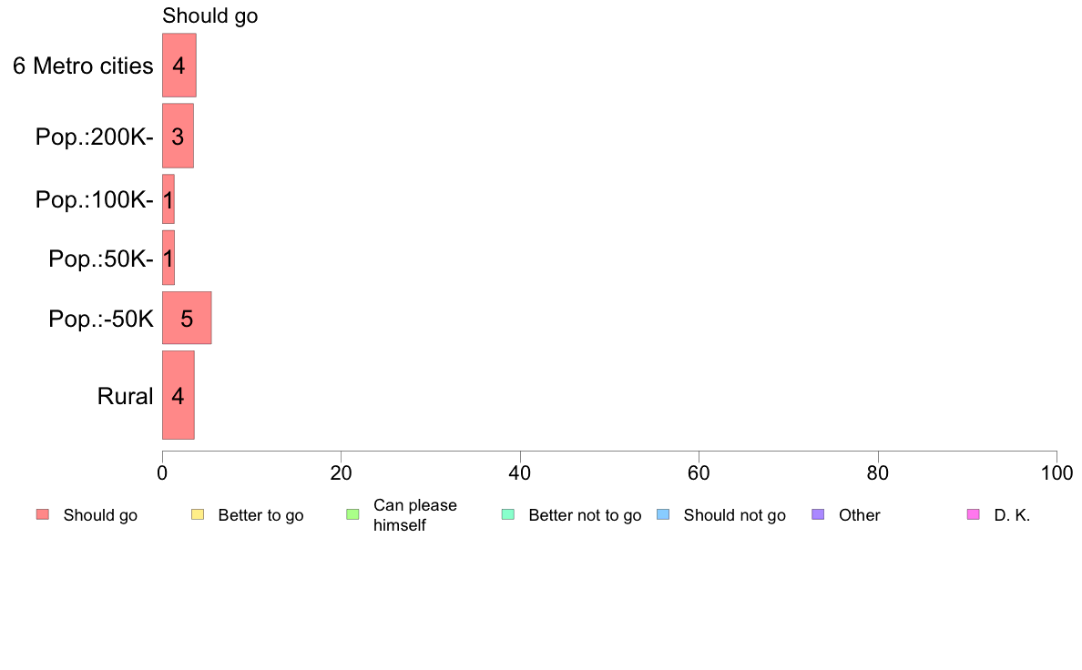Select the 6 Metro cities bar
The image size is (1082, 670).
tap(179, 66)
